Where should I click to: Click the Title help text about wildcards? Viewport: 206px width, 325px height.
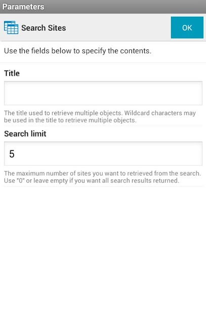100,116
